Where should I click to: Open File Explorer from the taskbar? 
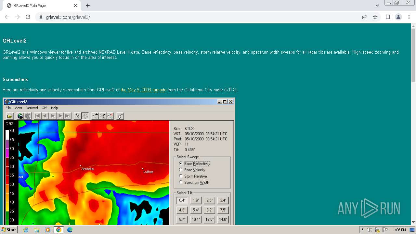[x=37, y=230]
